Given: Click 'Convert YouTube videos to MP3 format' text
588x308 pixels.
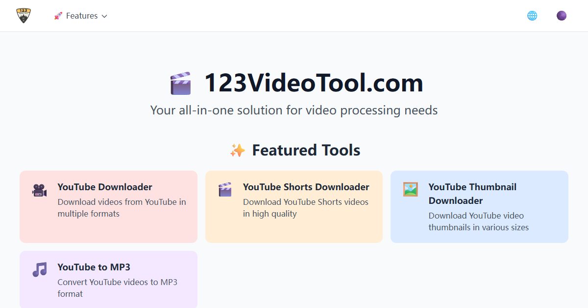Looking at the screenshot, I should click(x=118, y=288).
